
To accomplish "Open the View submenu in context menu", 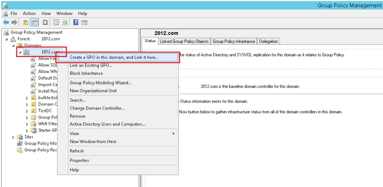I will pyautogui.click(x=118, y=133).
